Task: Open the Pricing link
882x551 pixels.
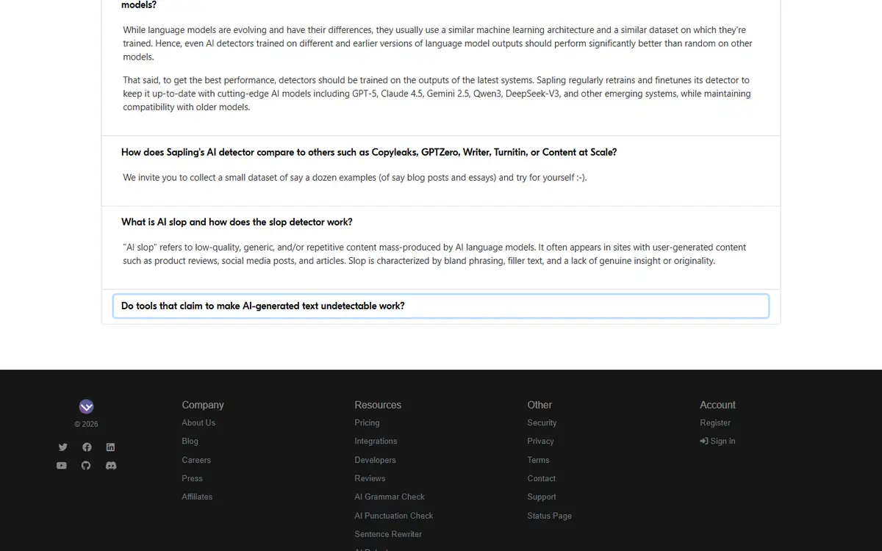Action: (x=367, y=422)
